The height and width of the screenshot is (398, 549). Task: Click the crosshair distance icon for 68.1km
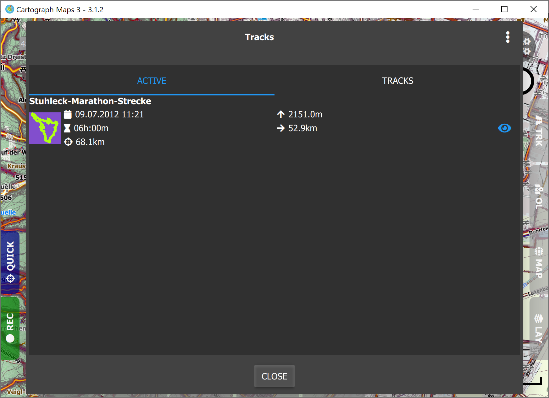(68, 142)
